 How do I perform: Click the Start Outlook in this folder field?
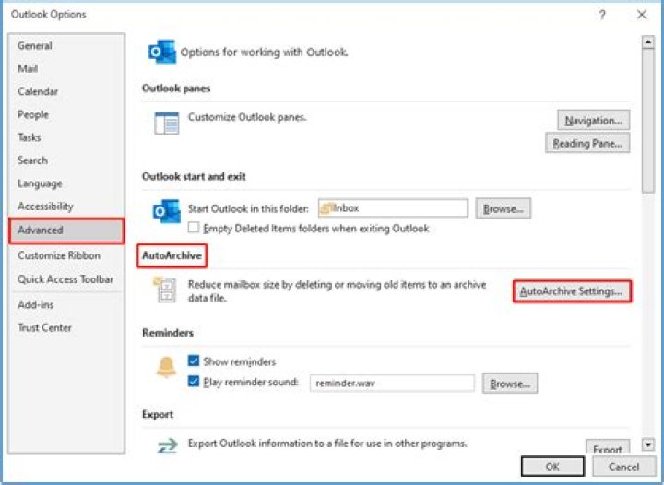click(393, 208)
